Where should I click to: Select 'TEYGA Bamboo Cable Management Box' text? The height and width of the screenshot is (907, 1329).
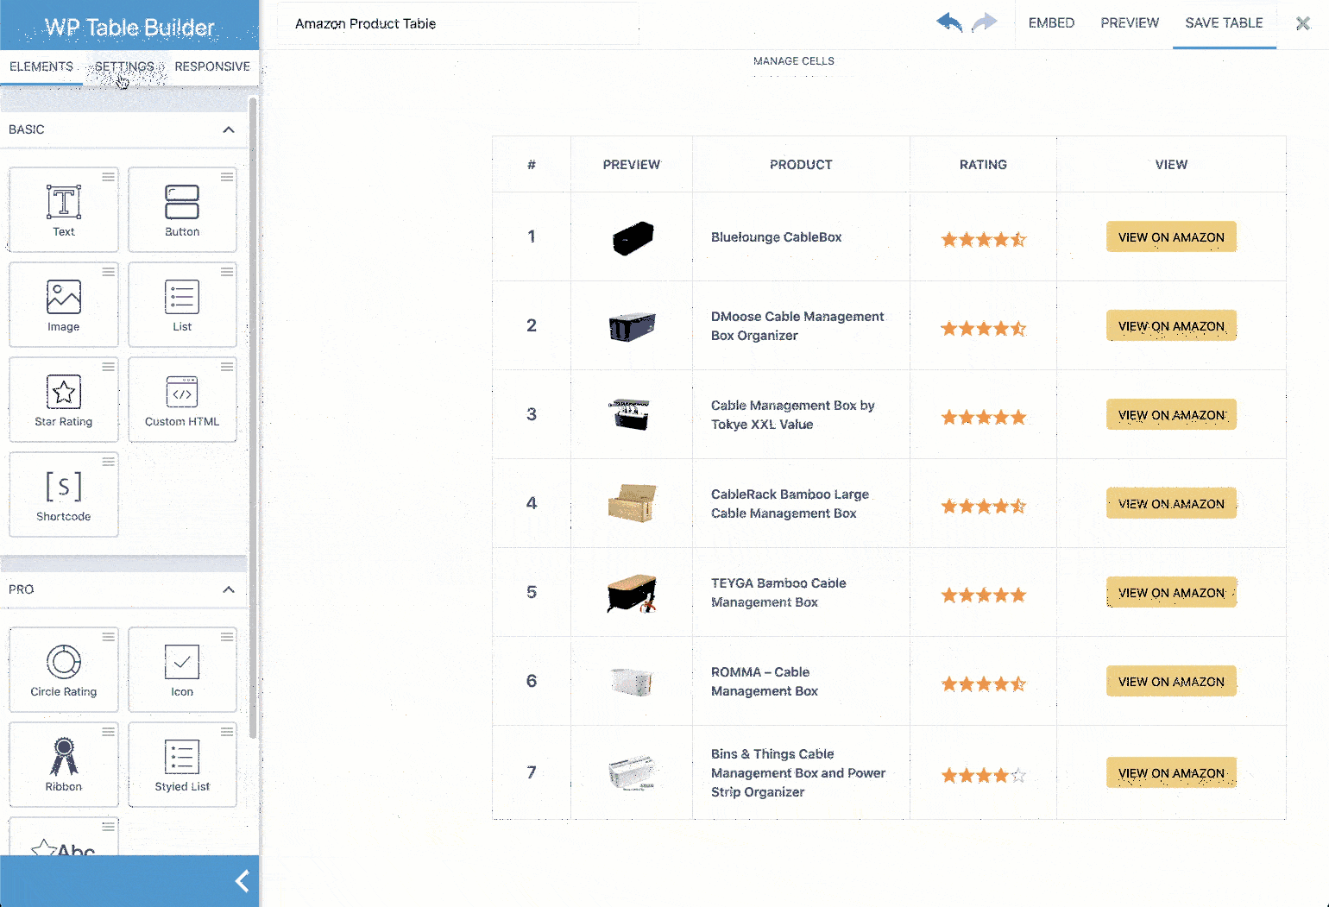(778, 593)
